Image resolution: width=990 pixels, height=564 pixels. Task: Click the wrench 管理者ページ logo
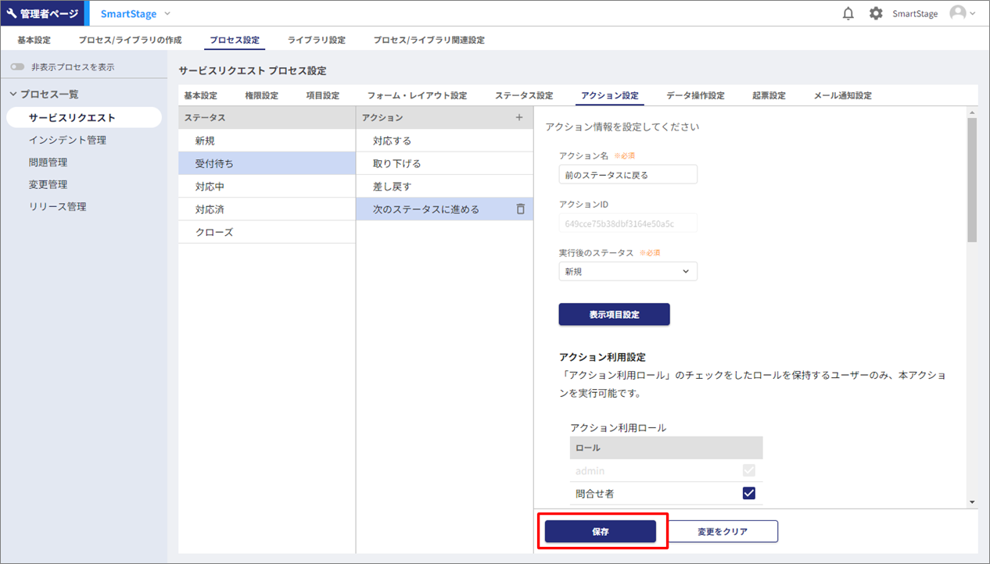click(x=42, y=13)
